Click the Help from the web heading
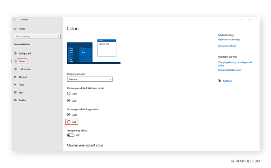The height and width of the screenshot is (168, 271). click(227, 57)
